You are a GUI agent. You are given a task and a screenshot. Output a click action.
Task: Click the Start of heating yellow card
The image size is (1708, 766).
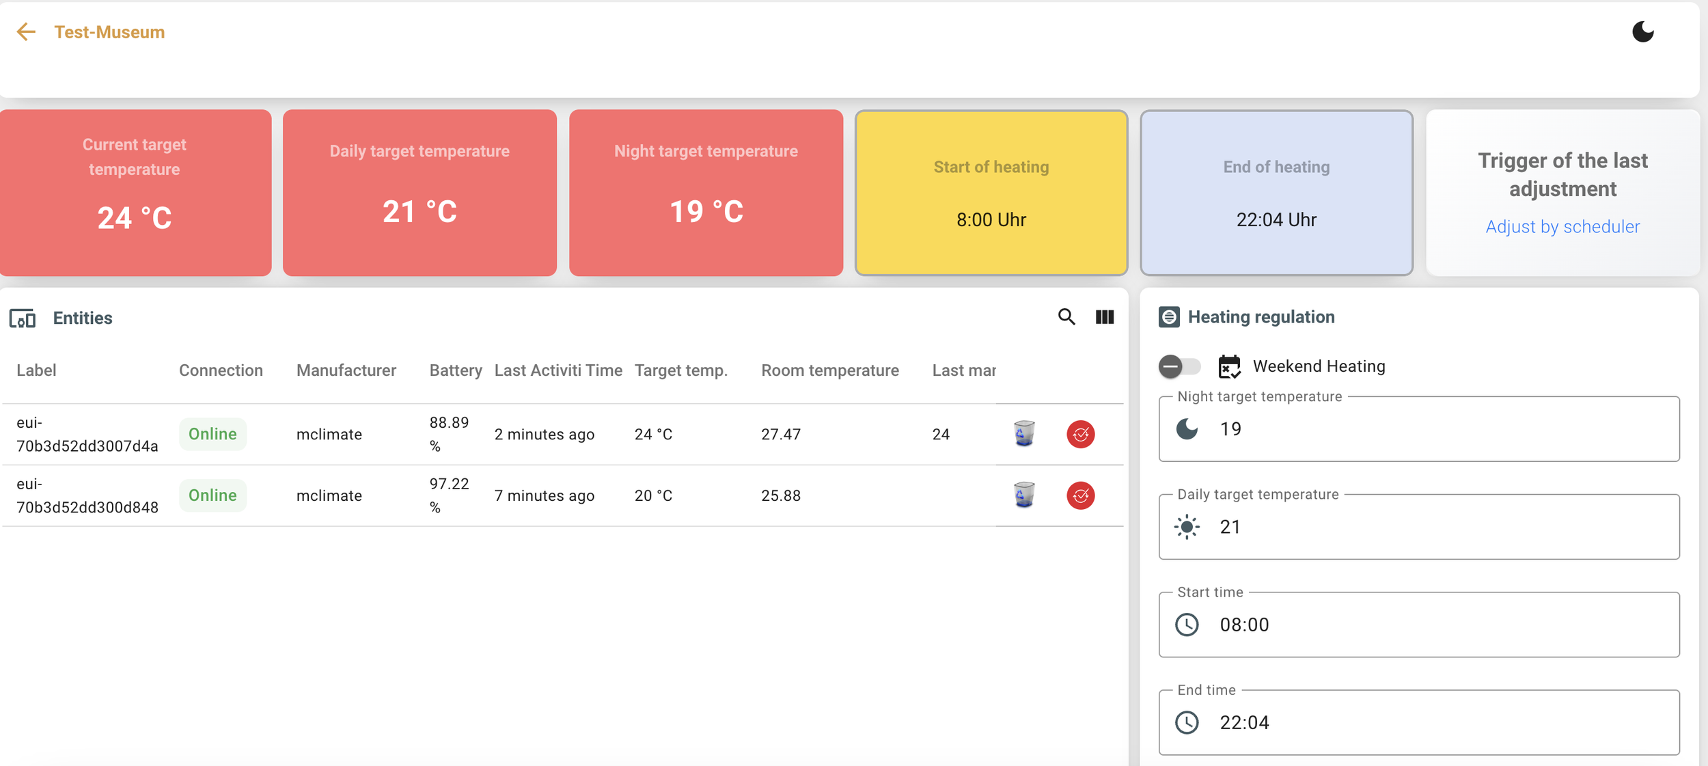991,193
